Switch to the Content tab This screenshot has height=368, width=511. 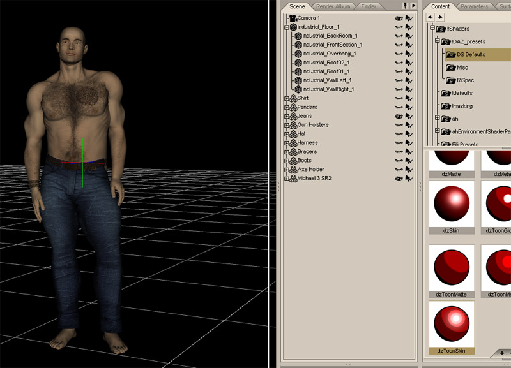click(x=440, y=6)
